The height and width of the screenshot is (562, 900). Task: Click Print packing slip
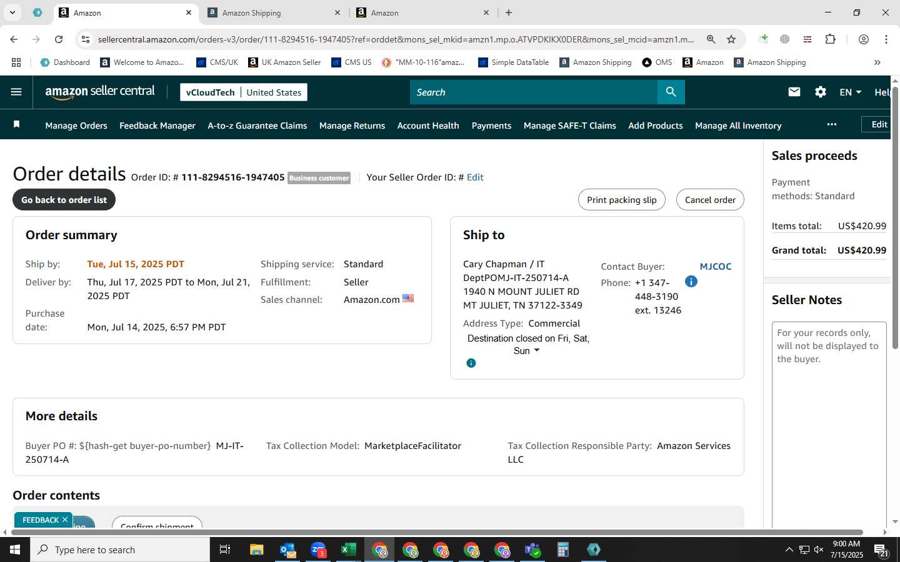pos(622,200)
